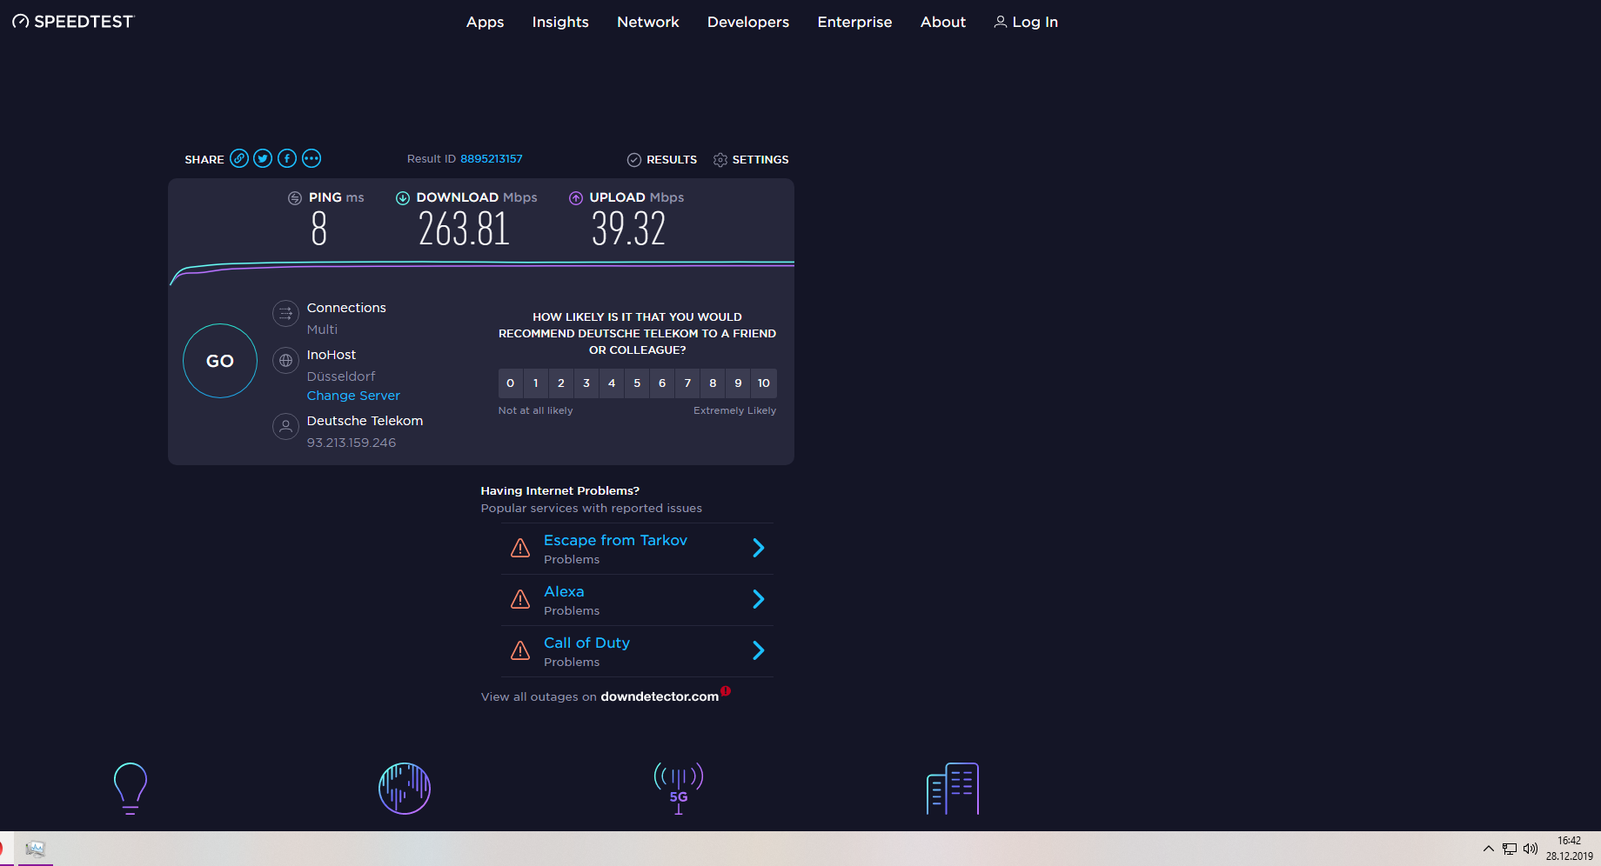Expand Escape from Tarkov chevron

(759, 548)
